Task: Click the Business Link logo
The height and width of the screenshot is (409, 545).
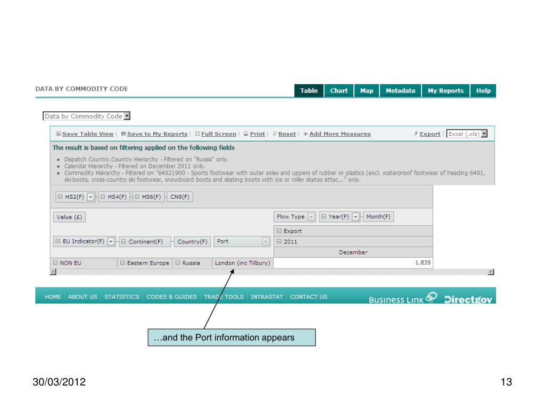Action: [402, 298]
